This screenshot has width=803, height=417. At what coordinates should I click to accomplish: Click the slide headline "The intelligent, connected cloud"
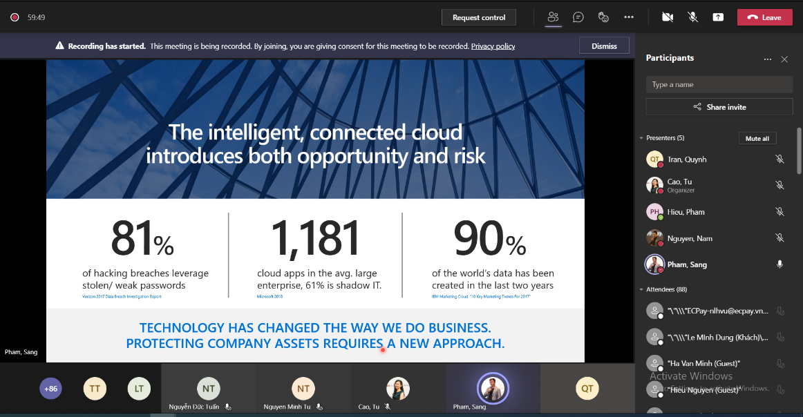pyautogui.click(x=315, y=132)
